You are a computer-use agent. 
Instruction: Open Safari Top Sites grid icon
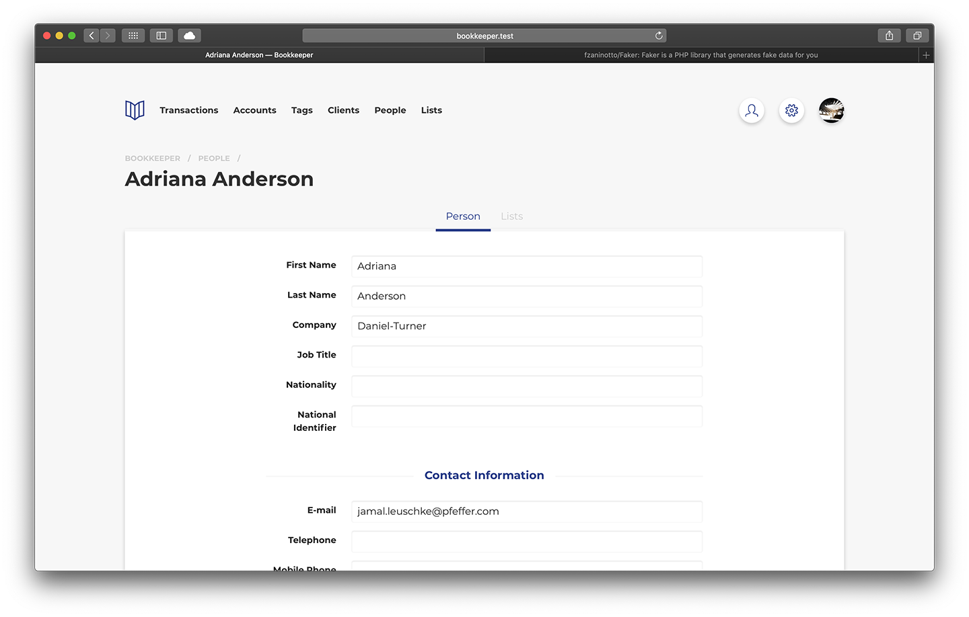click(133, 36)
